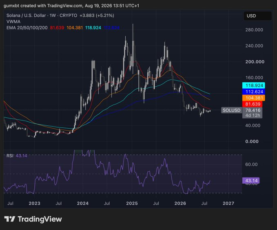Click the 240.000 price axis level

(254, 46)
